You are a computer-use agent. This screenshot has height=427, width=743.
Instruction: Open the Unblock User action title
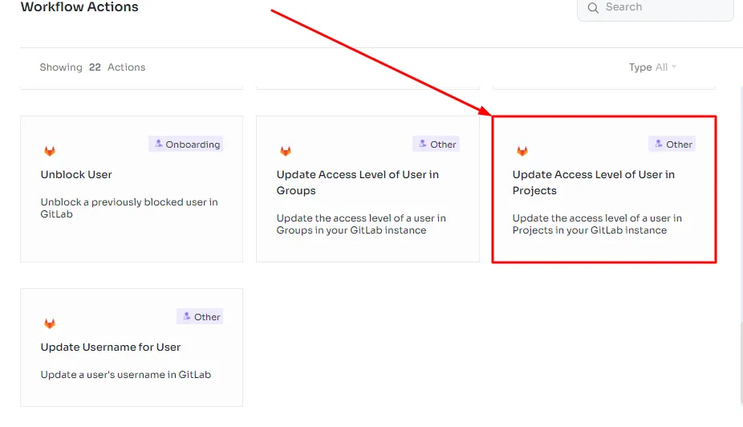point(76,174)
